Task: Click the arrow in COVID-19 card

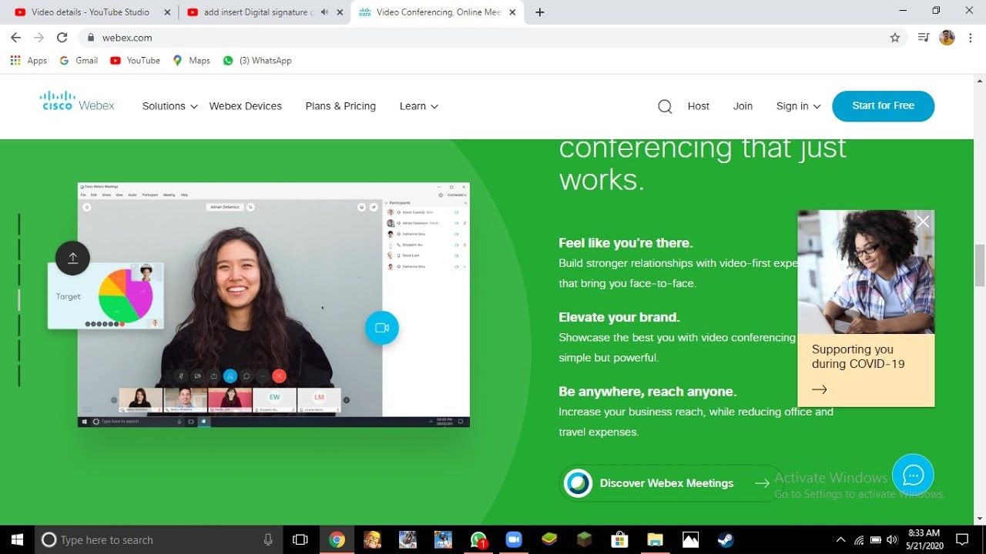Action: 820,389
